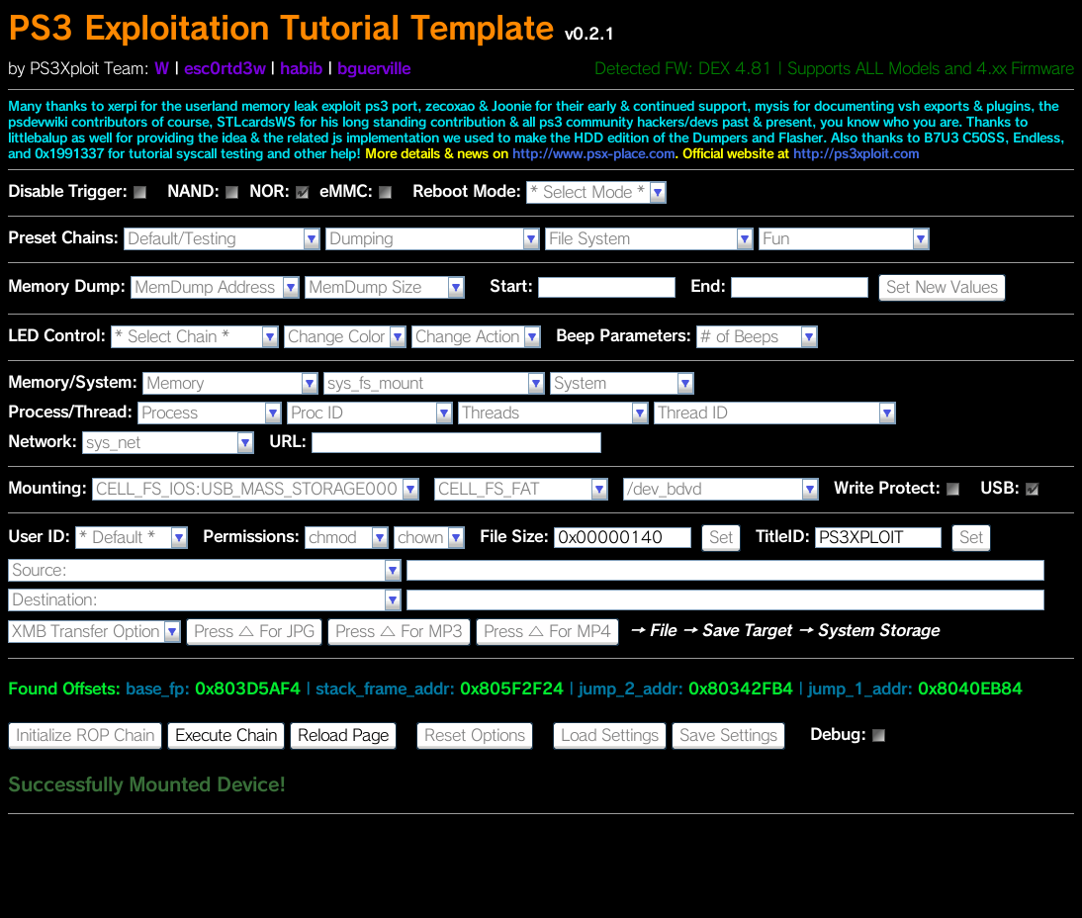Open the Dumping preset chain dropdown

(432, 238)
